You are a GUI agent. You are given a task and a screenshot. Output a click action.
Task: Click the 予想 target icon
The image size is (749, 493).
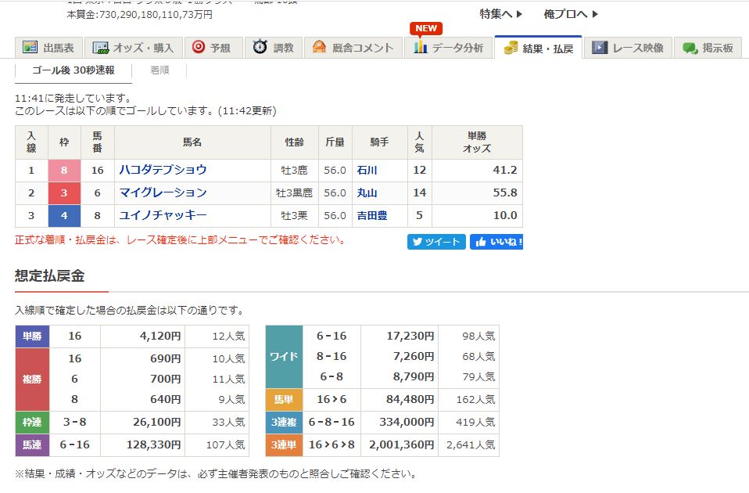[x=199, y=47]
